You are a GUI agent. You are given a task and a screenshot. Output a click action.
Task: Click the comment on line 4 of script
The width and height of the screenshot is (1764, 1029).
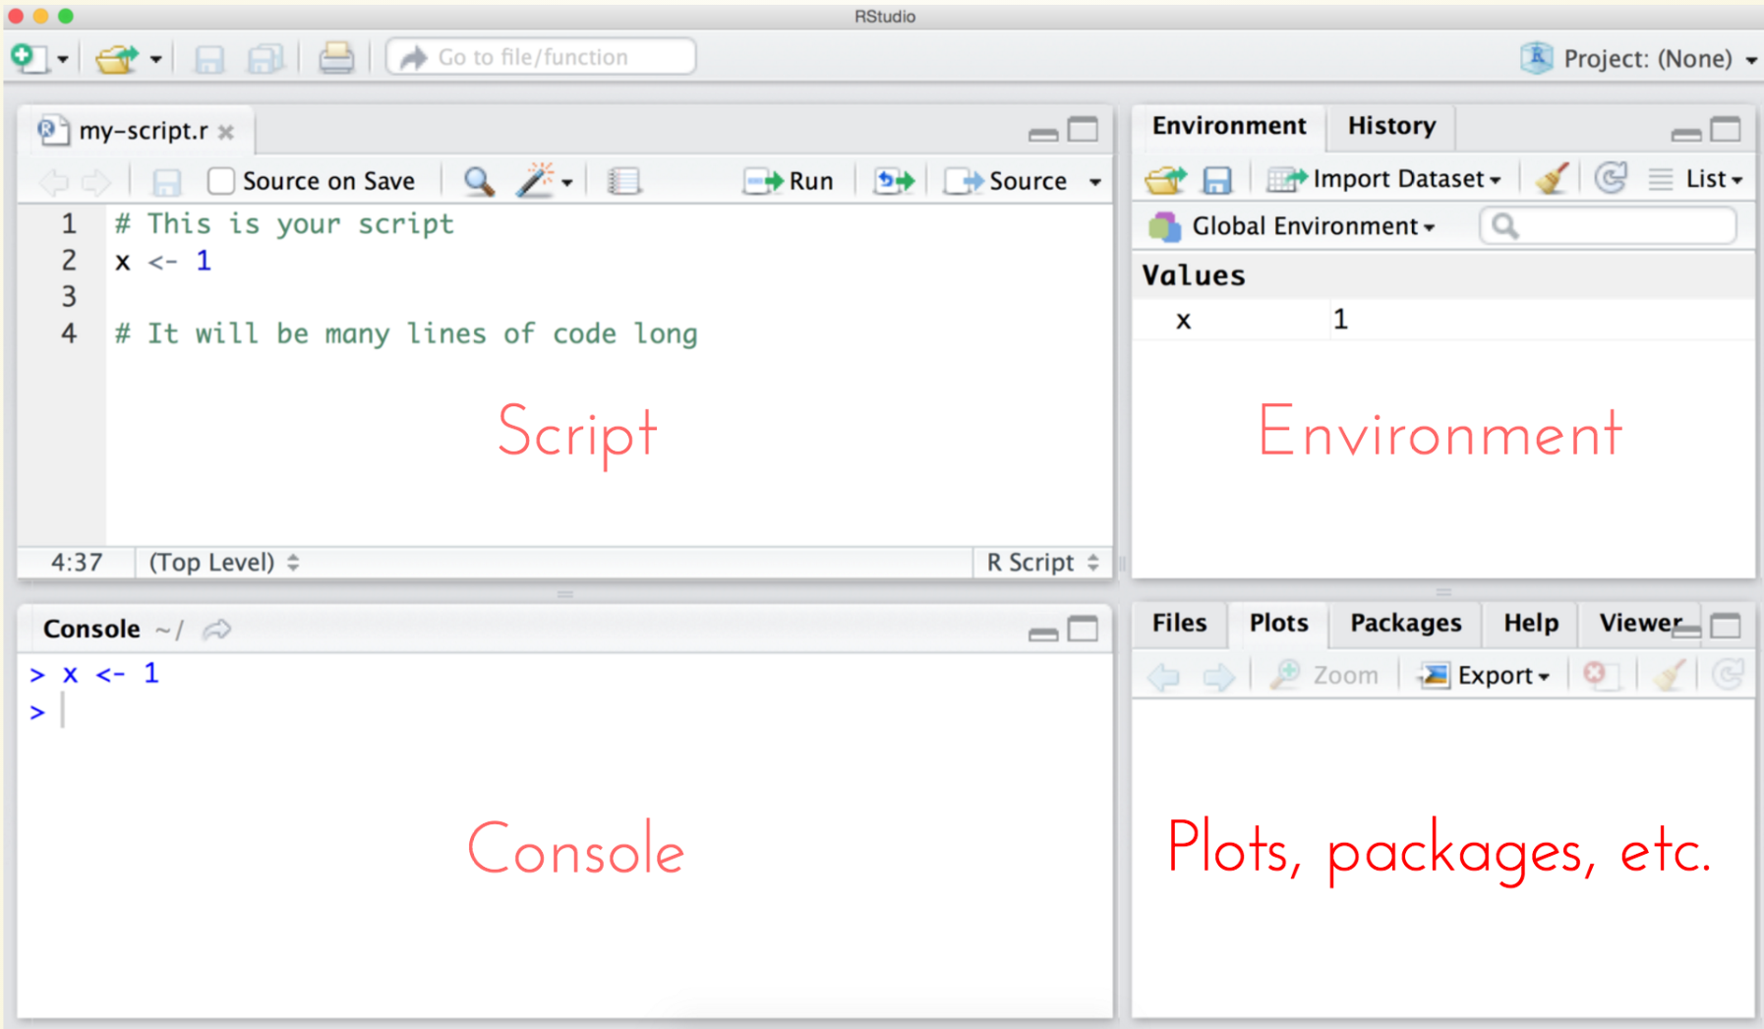[406, 333]
